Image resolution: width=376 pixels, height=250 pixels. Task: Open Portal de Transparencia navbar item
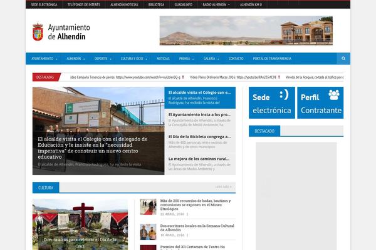click(x=272, y=59)
